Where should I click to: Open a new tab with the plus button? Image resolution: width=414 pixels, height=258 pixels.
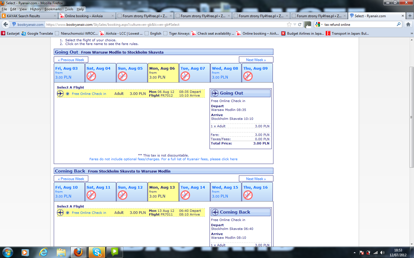[x=410, y=16]
